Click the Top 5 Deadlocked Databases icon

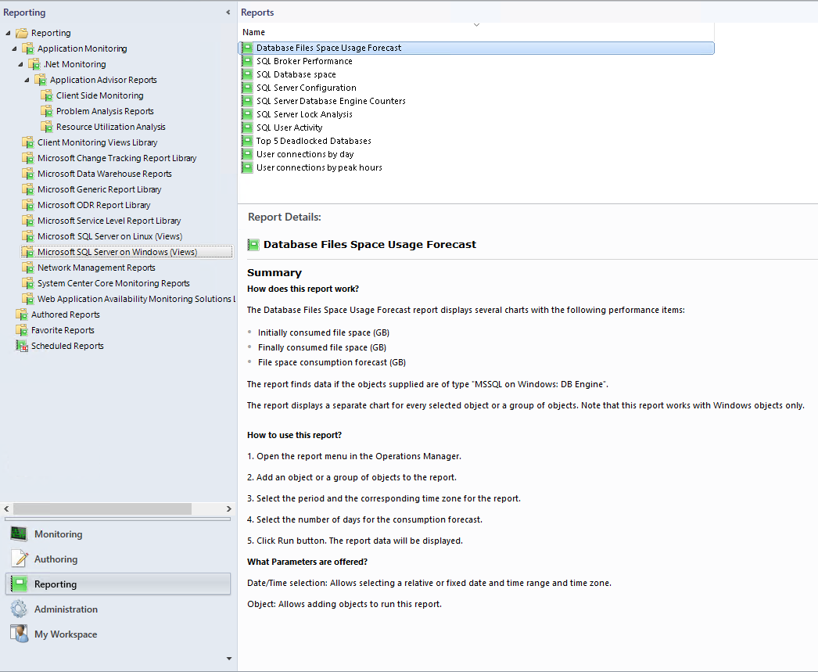pyautogui.click(x=248, y=141)
